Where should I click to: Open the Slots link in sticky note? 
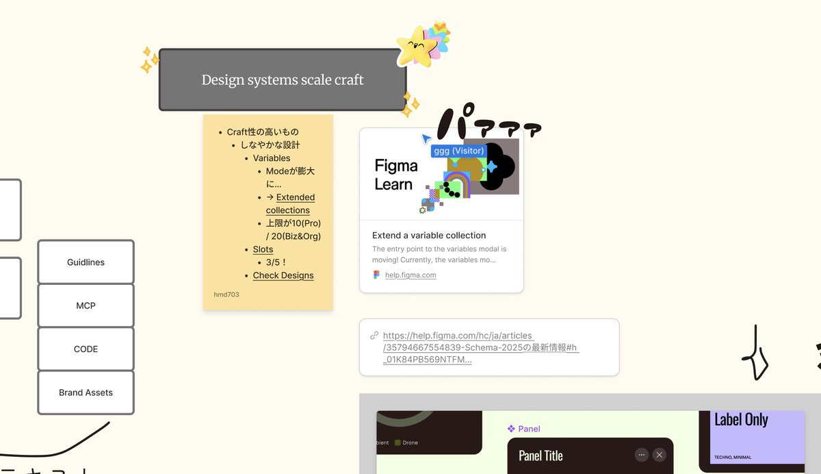click(x=263, y=249)
